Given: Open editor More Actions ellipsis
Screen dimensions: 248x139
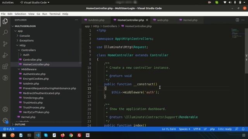Looking at the screenshot, I should pyautogui.click(x=243, y=20).
